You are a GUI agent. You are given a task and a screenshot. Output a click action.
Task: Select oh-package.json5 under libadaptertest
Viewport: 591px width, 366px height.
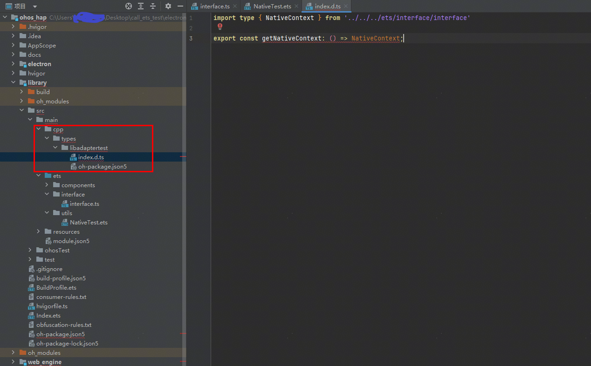pos(103,167)
